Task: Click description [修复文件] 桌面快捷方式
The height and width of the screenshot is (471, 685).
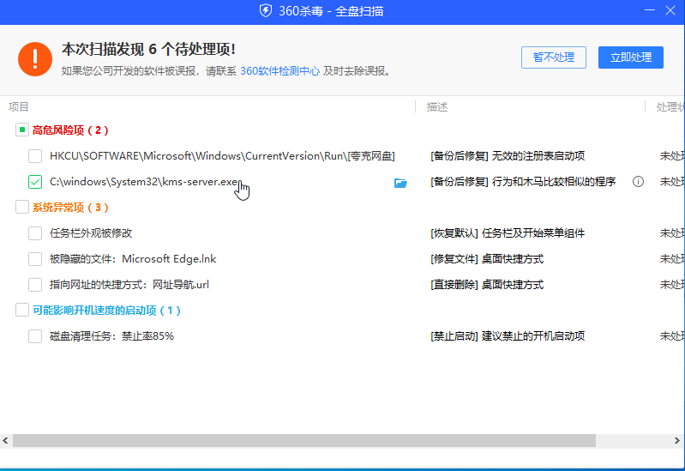Action: pyautogui.click(x=487, y=259)
